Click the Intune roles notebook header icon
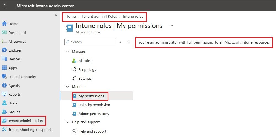Image resolution: width=276 pixels, height=137 pixels. [69, 28]
